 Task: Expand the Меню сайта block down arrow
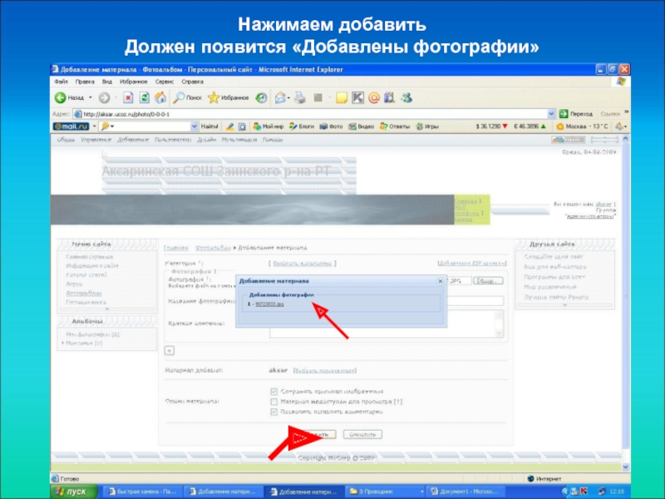(x=107, y=309)
